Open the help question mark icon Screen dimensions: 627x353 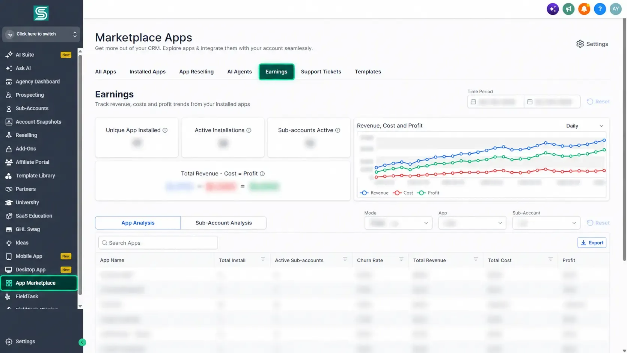(x=600, y=9)
